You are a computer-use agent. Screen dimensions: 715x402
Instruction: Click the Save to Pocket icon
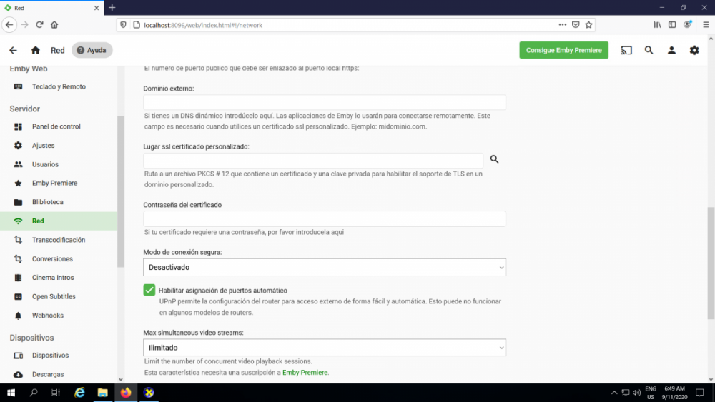click(576, 24)
